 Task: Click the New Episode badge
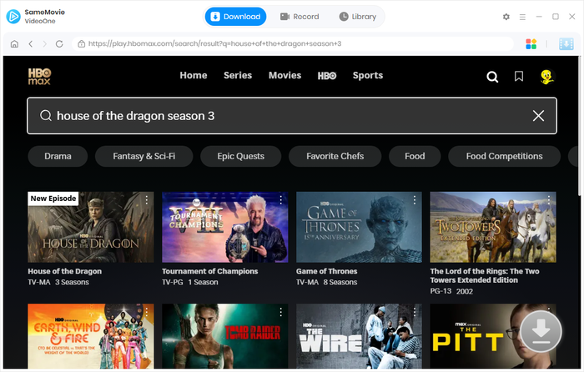point(53,199)
